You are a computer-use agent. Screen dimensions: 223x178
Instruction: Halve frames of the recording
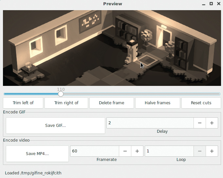pyautogui.click(x=158, y=103)
